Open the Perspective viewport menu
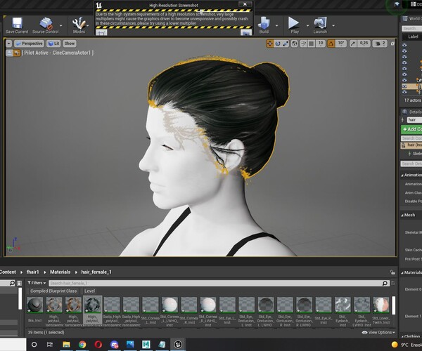The image size is (422, 351). [x=29, y=44]
